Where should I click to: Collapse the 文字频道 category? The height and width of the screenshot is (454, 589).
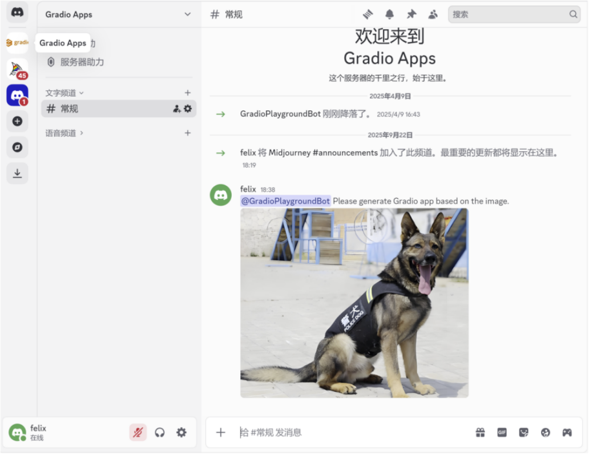[64, 93]
